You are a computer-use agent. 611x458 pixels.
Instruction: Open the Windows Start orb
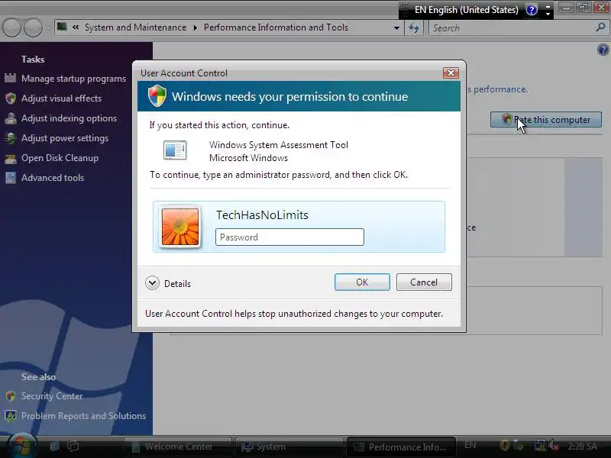click(x=21, y=447)
